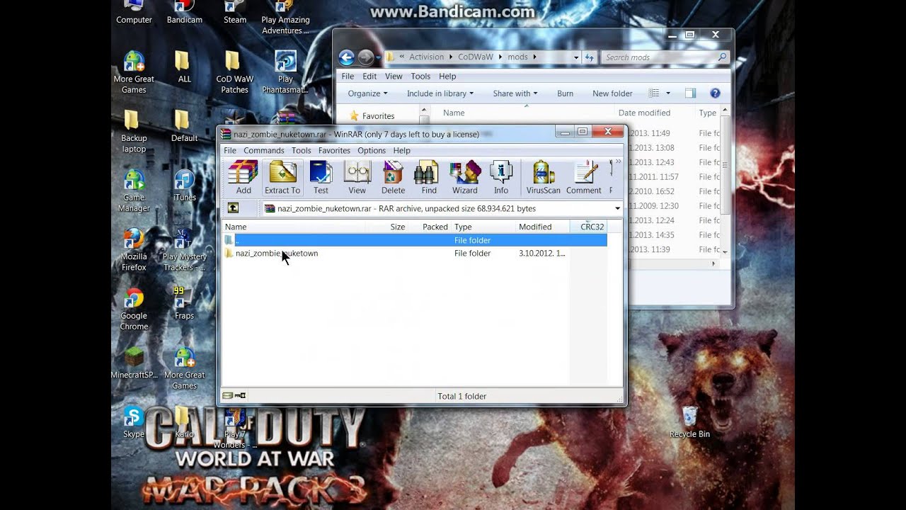Click Burn in Explorer toolbar

pos(565,93)
